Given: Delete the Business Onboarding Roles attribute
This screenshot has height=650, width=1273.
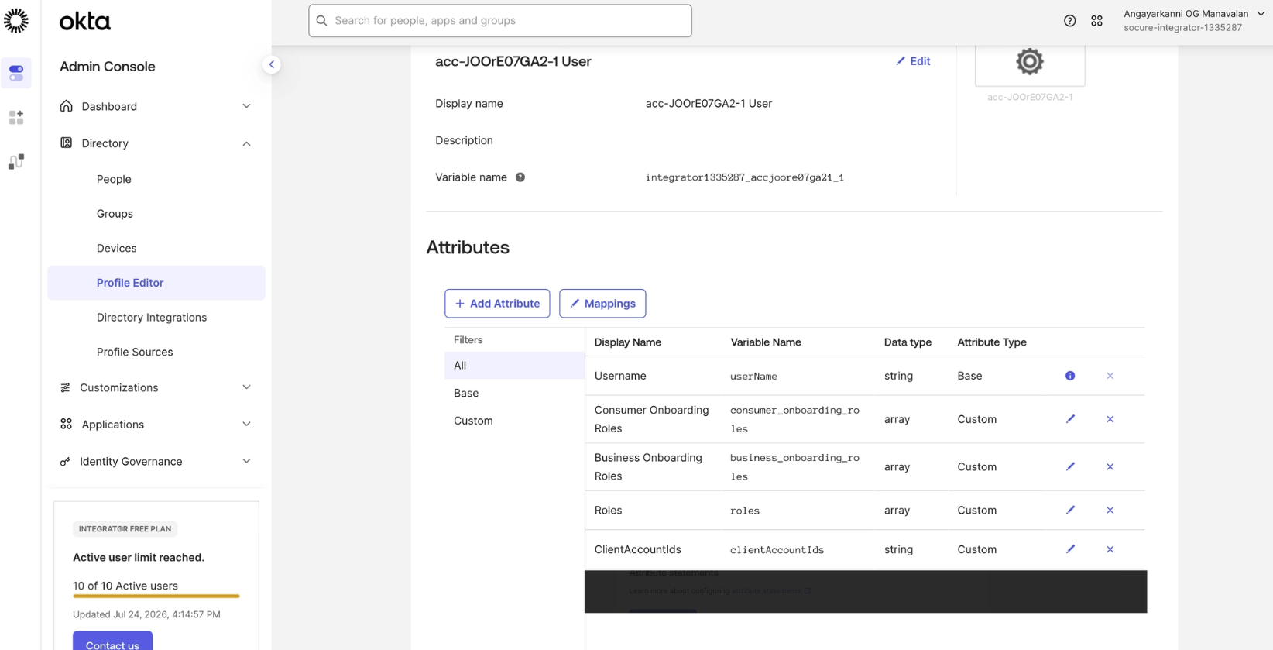Looking at the screenshot, I should (1110, 467).
